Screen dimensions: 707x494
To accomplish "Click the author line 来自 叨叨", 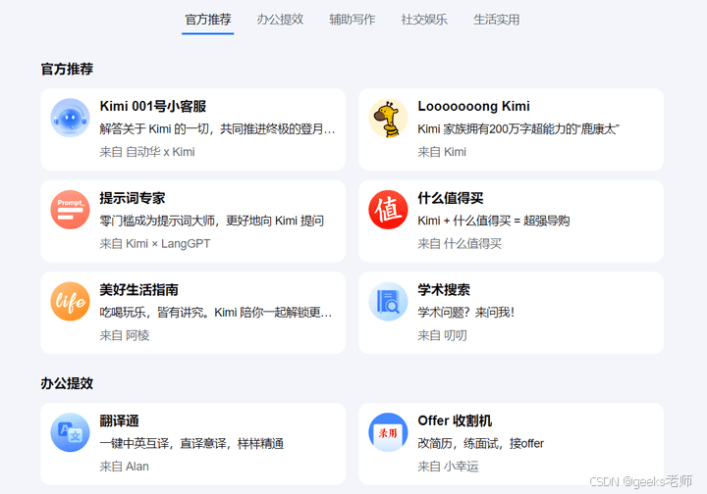I will [x=442, y=335].
